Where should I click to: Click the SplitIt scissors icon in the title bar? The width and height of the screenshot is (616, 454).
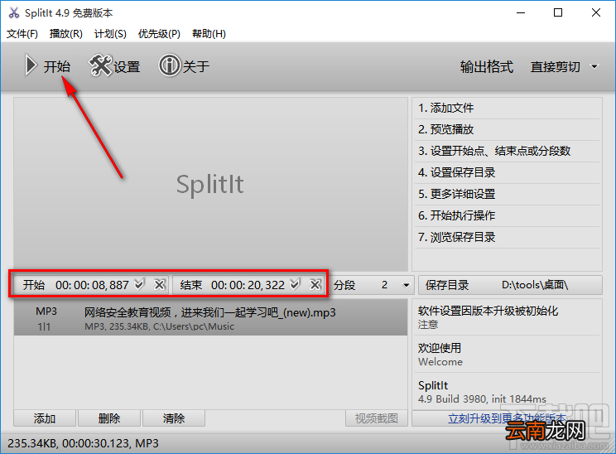[x=14, y=13]
